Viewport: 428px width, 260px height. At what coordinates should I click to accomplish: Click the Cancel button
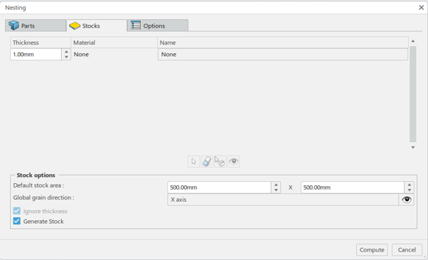[x=407, y=249]
